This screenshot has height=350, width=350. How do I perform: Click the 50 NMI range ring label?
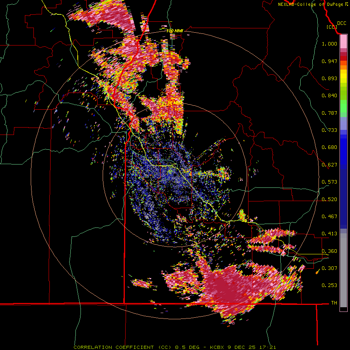(x=175, y=103)
